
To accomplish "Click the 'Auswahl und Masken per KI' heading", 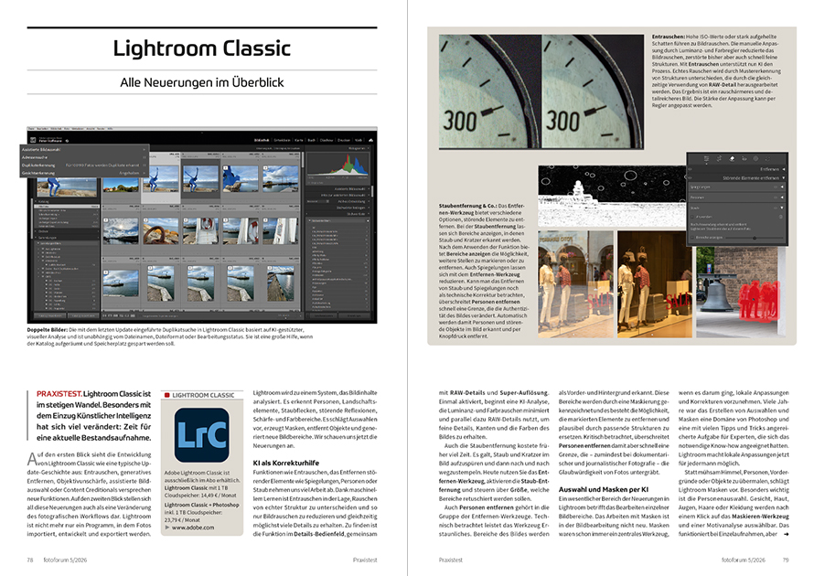I will (x=604, y=489).
